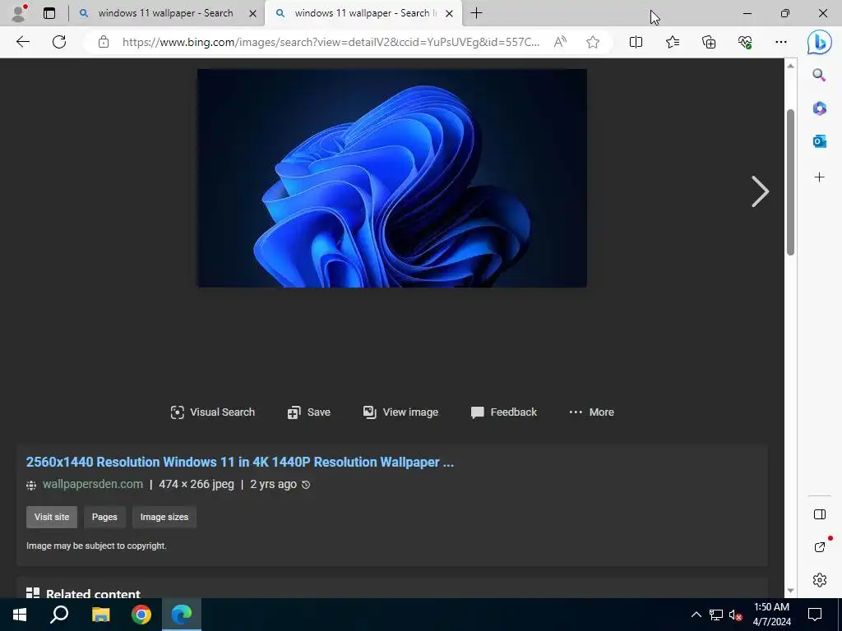842x631 pixels.
Task: Select Image sizes button
Action: pos(164,517)
